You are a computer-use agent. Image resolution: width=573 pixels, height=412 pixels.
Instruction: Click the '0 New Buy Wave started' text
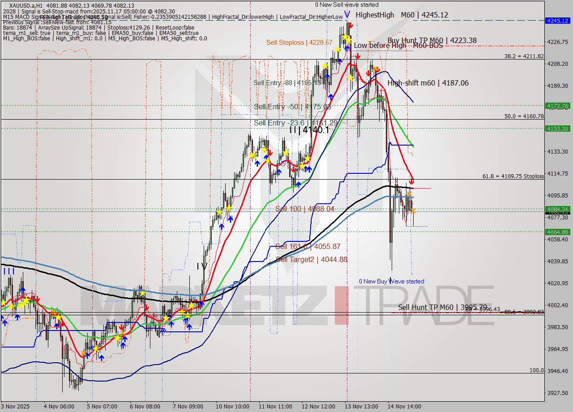point(392,281)
